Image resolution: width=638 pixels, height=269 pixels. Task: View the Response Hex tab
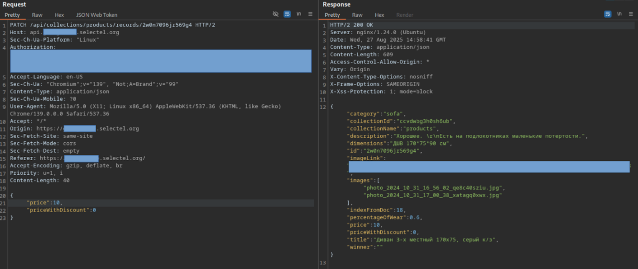(379, 15)
